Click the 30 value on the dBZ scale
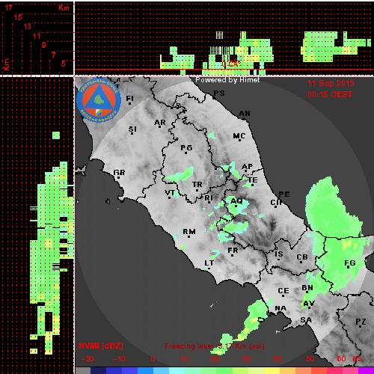Screen dimensions: 374x374 coord(246,359)
